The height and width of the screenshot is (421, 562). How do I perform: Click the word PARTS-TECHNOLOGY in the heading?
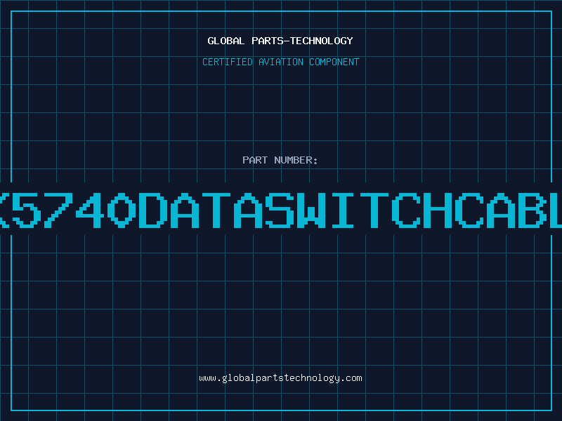click(303, 41)
